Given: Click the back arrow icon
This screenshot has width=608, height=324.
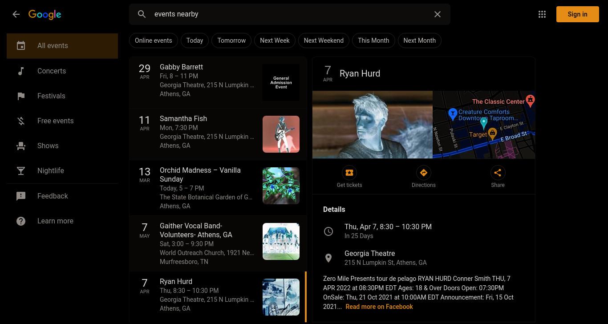Looking at the screenshot, I should tap(16, 14).
